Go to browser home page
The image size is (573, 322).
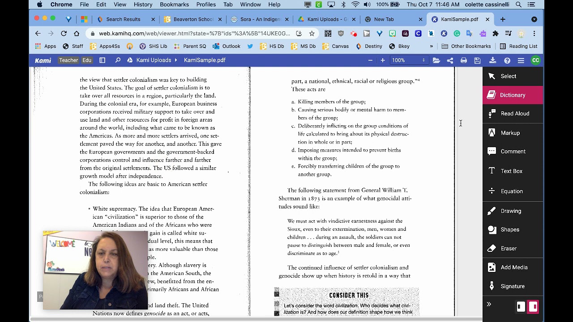[x=77, y=34]
